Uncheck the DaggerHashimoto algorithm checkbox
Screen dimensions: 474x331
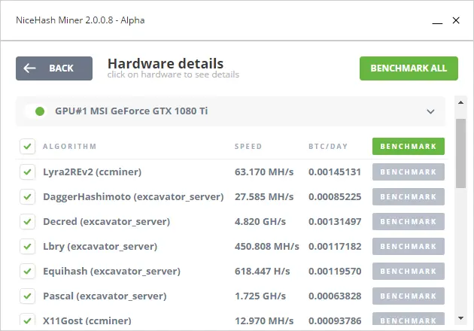click(28, 196)
